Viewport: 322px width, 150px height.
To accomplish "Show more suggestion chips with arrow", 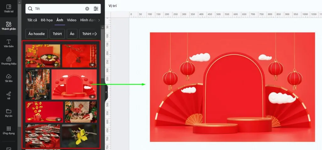I will tap(96, 34).
